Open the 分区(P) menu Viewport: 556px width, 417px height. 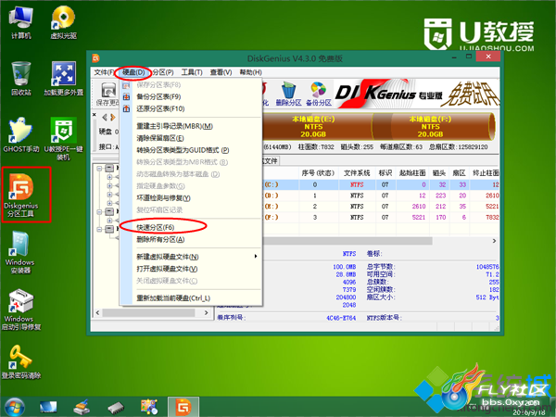click(163, 72)
